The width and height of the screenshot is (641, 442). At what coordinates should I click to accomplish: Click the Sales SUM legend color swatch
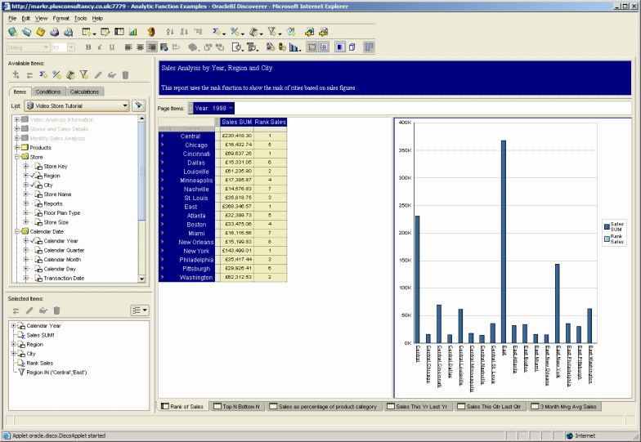pyautogui.click(x=607, y=225)
